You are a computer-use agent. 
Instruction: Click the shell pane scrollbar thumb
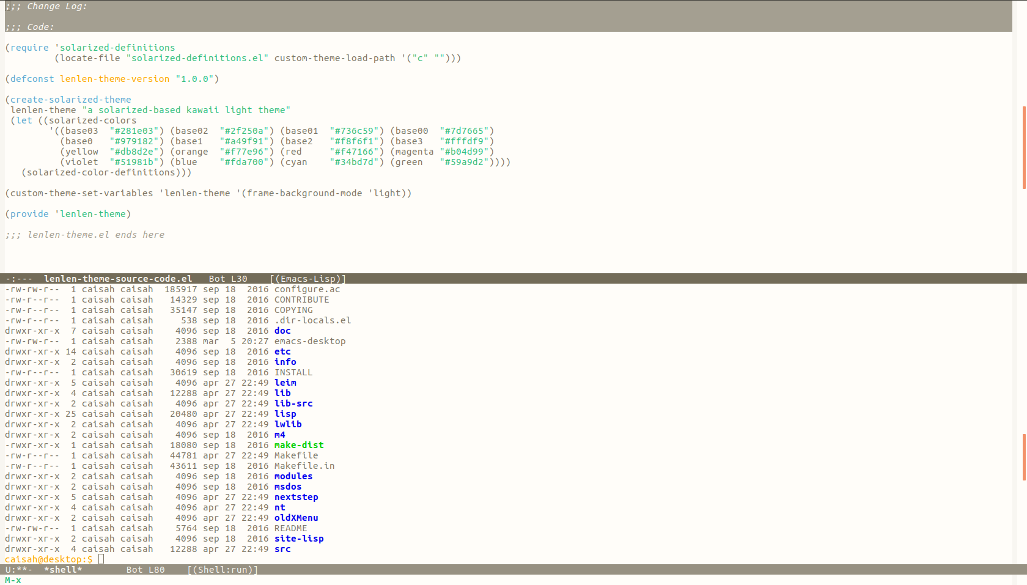pos(1024,457)
